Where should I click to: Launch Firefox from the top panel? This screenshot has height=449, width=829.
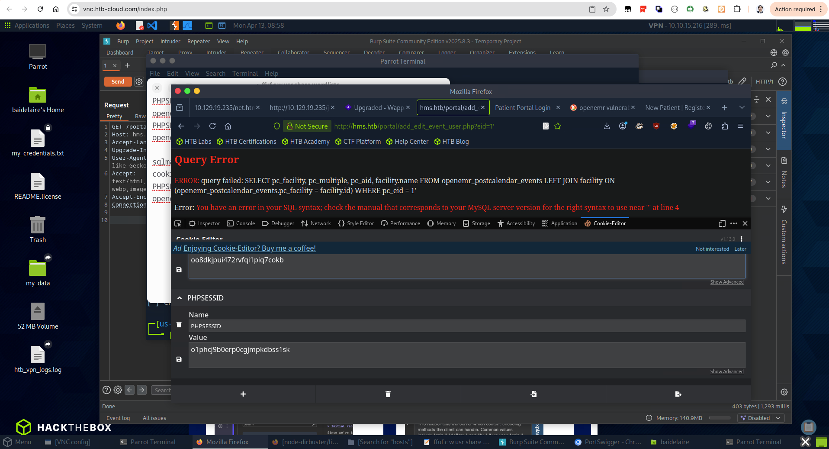121,26
